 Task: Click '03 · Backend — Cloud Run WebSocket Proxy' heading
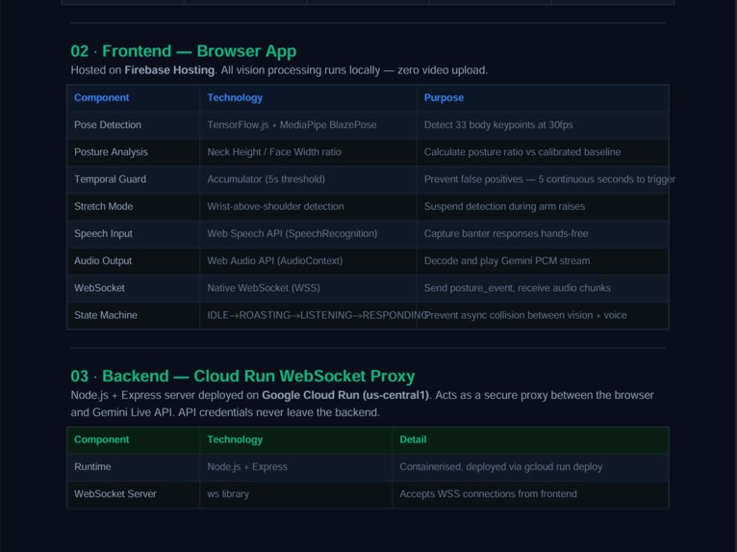pyautogui.click(x=242, y=376)
